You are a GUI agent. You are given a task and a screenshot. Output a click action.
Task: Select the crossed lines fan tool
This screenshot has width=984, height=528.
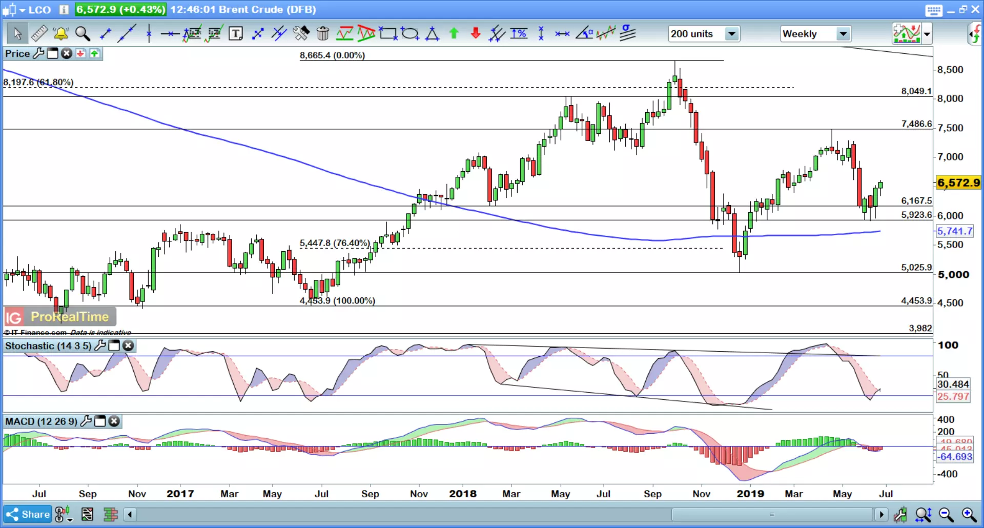[x=497, y=34]
